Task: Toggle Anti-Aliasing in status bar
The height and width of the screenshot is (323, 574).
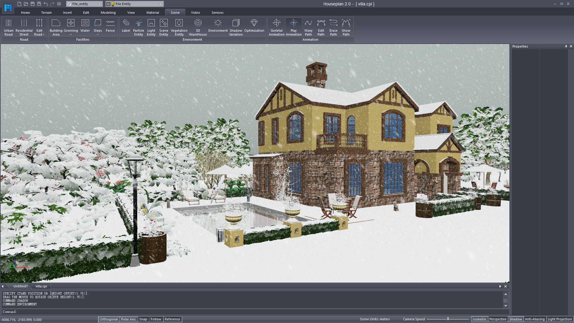Action: tap(535, 319)
